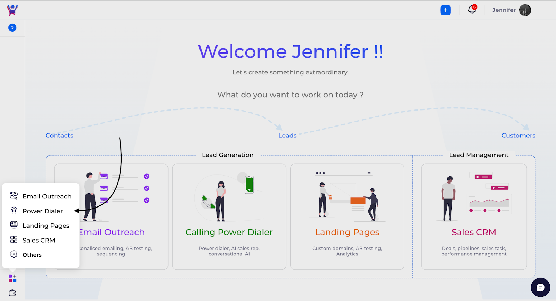This screenshot has height=301, width=556.
Task: Click the Jennifer username text
Action: (x=504, y=10)
